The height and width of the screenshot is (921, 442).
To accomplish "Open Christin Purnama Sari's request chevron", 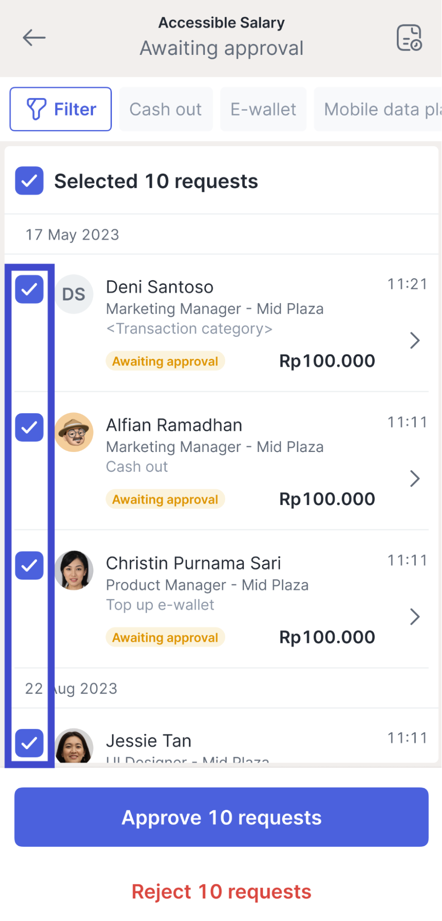I will [414, 616].
